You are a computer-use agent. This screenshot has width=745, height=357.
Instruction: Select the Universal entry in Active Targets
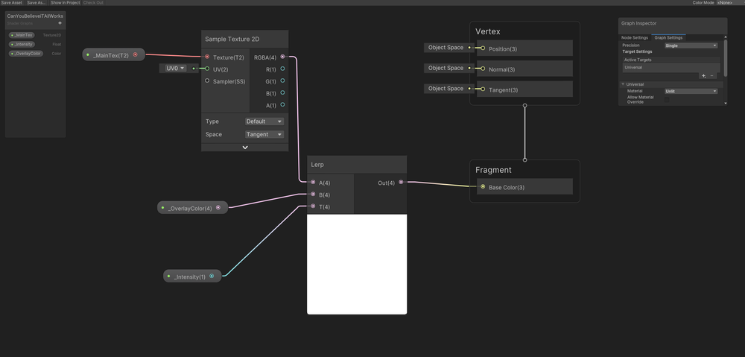(671, 68)
